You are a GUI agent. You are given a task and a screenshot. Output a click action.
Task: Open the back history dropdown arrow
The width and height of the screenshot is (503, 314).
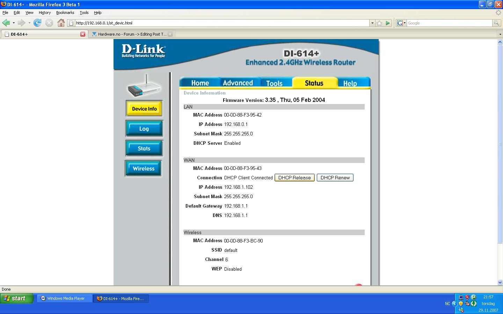[14, 23]
